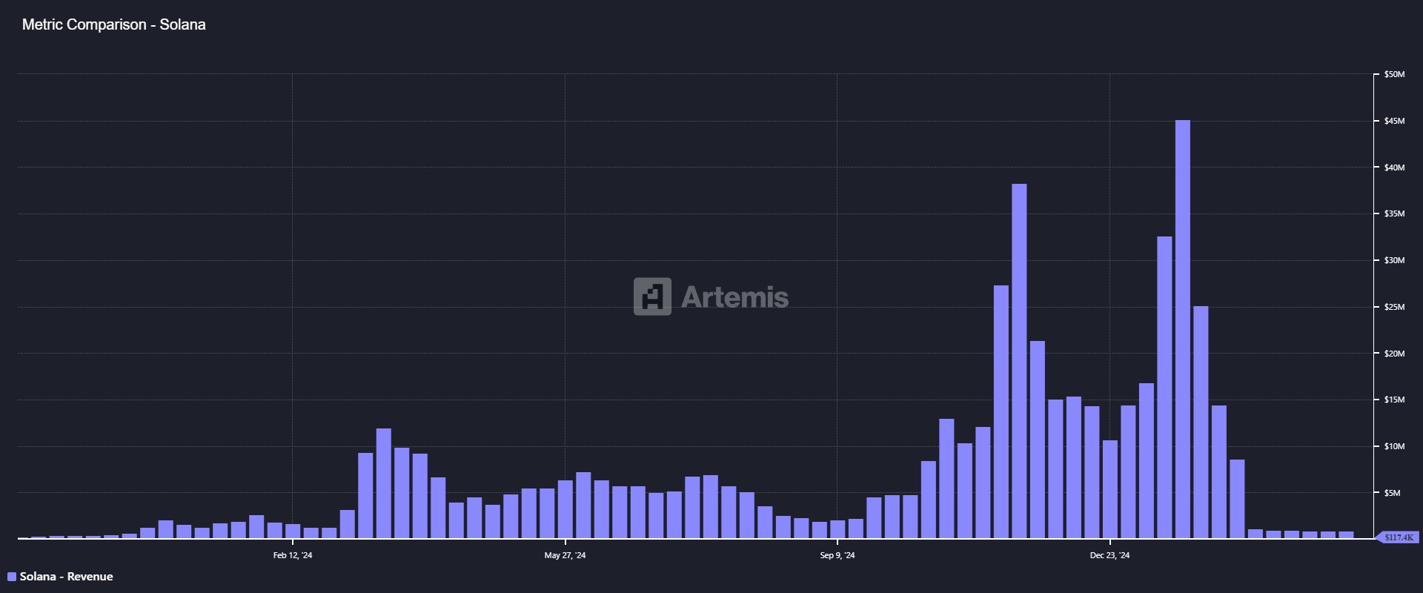Click the $45M y-axis label
The width and height of the screenshot is (1423, 593).
1394,121
